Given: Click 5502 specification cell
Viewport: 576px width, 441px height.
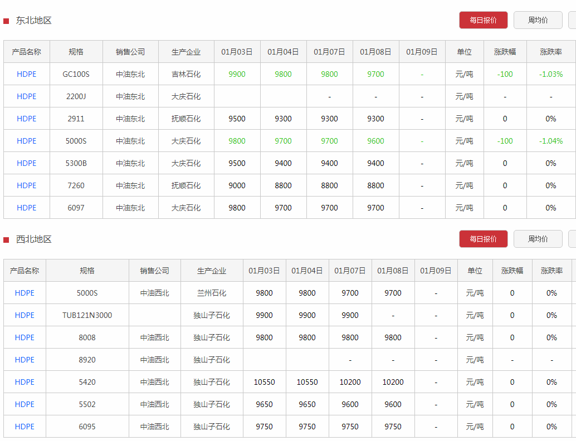Looking at the screenshot, I should pos(87,404).
